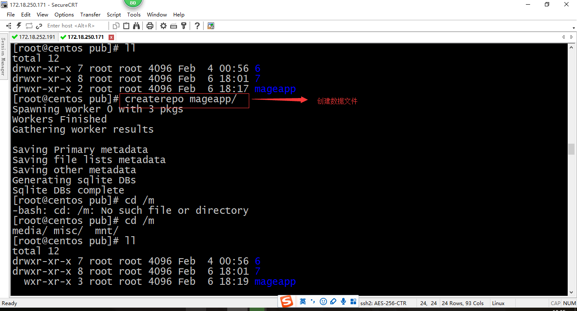
Task: Toggle Sogou punctuation mode icon
Action: (x=313, y=301)
